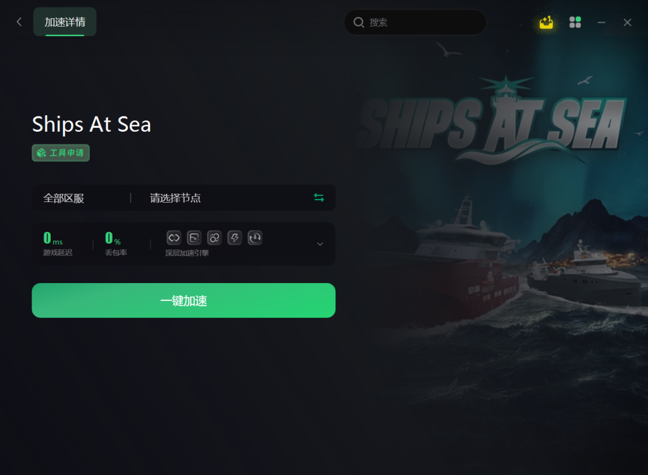Viewport: 648px width, 475px height.
Task: Focus the 搜索 search field
Action: pos(415,22)
